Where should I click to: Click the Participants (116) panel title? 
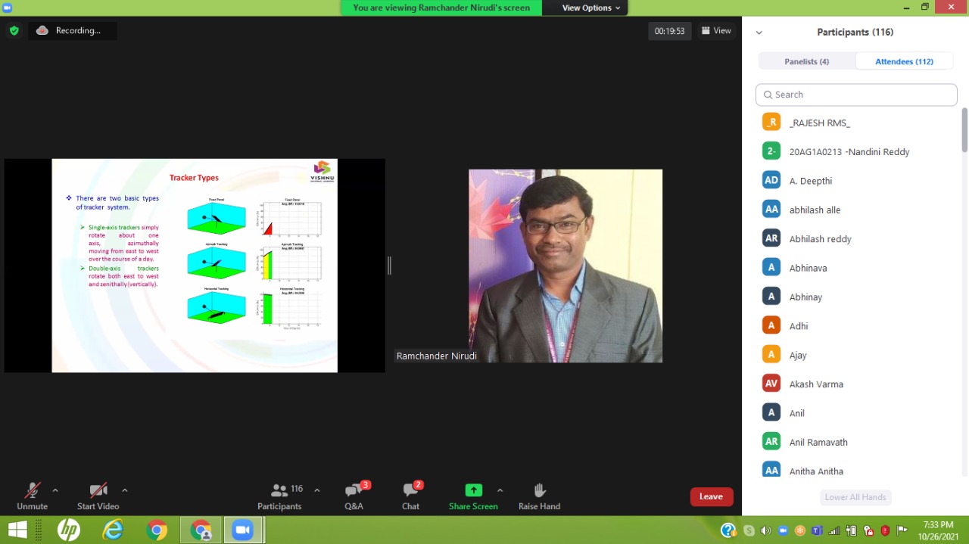[855, 32]
